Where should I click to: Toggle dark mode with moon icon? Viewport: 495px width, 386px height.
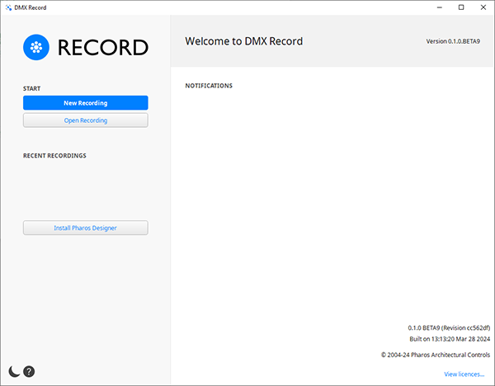14,371
